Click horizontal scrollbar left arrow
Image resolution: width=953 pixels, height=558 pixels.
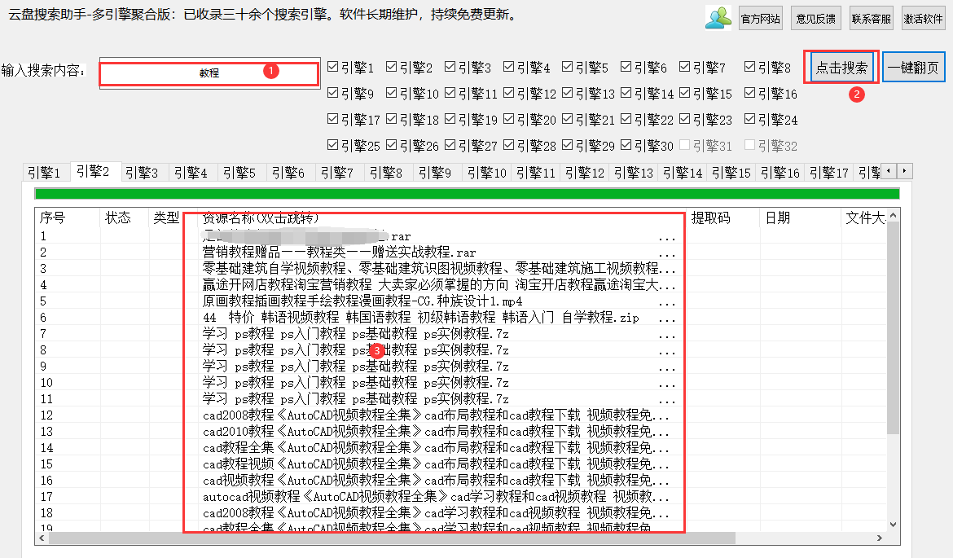pos(42,538)
